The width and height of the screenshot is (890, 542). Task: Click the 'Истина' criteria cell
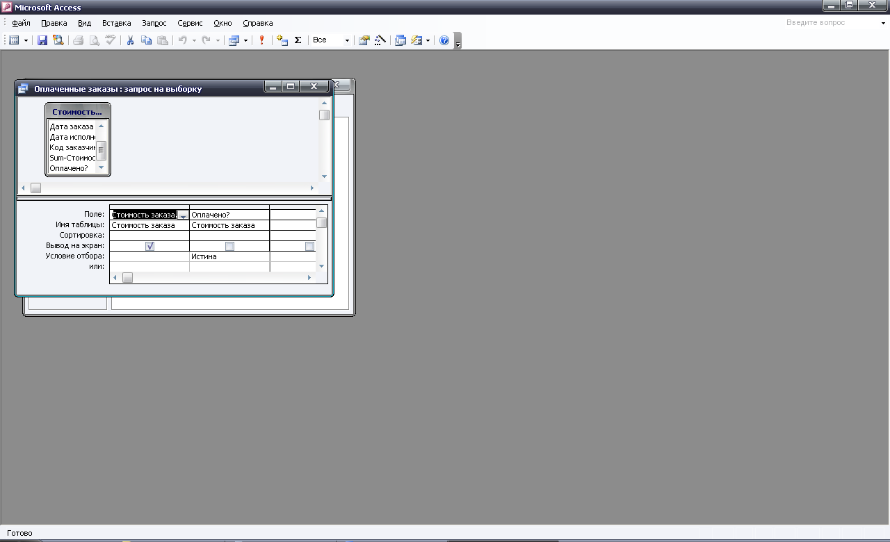pos(229,256)
